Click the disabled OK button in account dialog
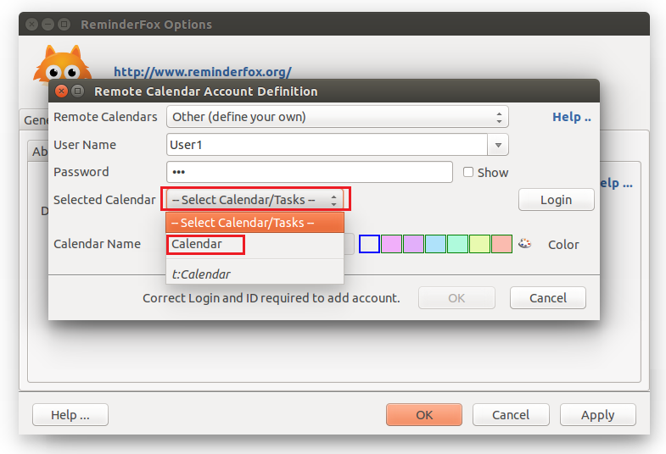666x454 pixels. 456,298
